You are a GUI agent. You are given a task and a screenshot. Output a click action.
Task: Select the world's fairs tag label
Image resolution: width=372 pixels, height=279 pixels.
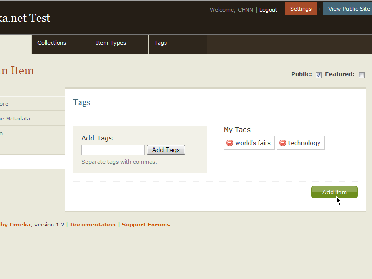(x=253, y=143)
